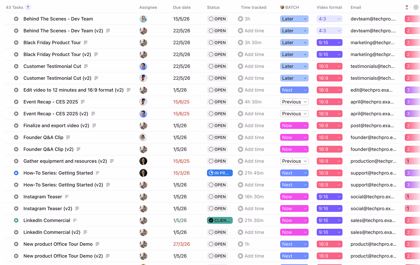Click OPEN status for Instagram Teaser
Screen dimensions: 420x265
click(x=217, y=197)
